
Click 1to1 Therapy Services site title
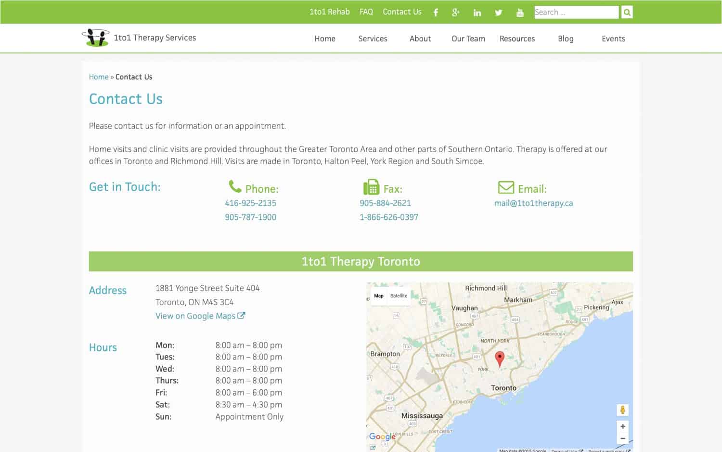tap(155, 38)
